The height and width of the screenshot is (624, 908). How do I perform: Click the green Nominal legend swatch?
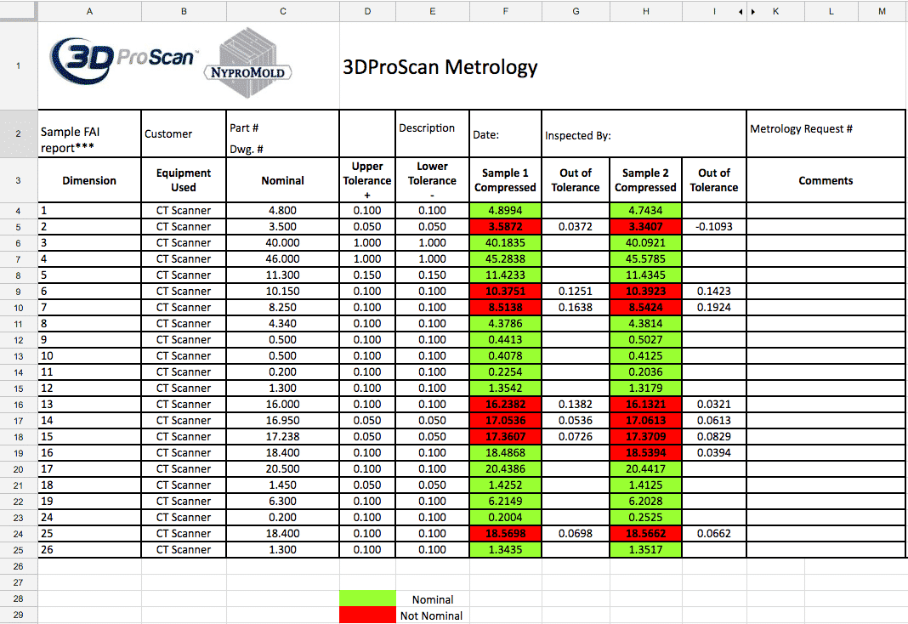click(x=368, y=598)
